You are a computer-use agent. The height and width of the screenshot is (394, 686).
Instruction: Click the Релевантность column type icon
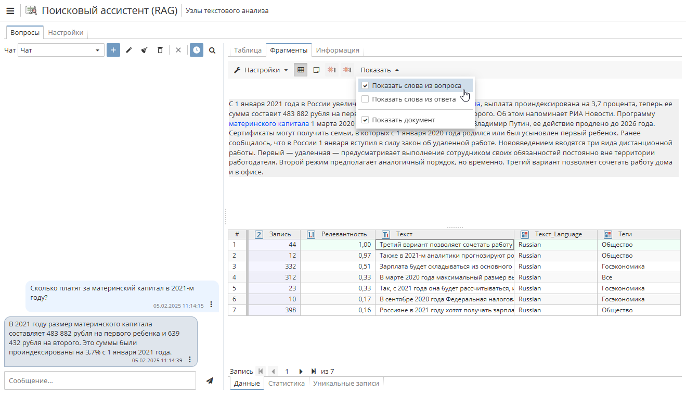(311, 234)
